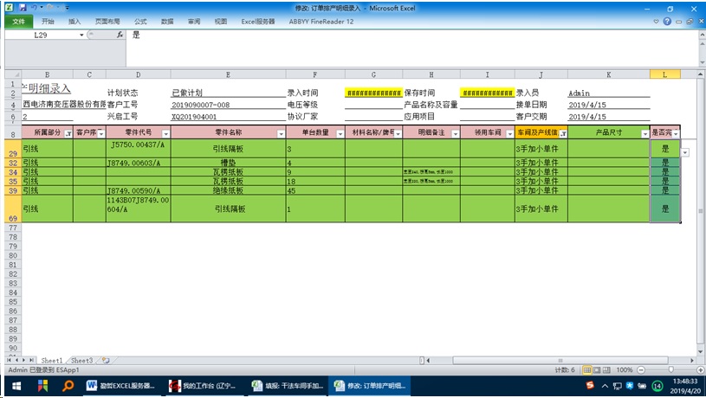Viewport: 706px width, 398px height.
Task: Click the Save icon in quick access toolbar
Action: [x=21, y=7]
